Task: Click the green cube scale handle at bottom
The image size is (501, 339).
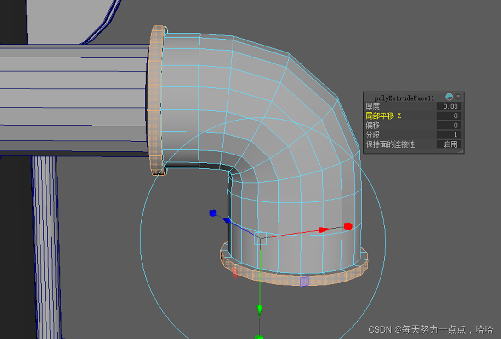Action: 259,337
